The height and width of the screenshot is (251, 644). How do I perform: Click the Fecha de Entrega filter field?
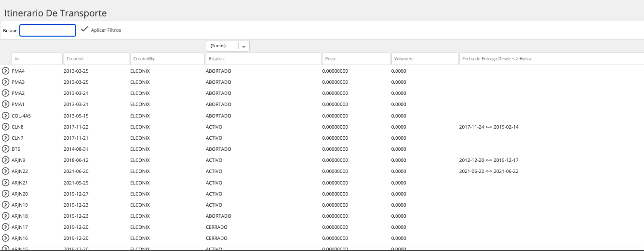pos(551,59)
